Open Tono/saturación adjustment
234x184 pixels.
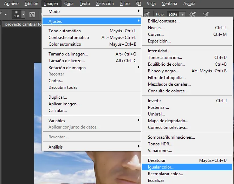[187, 58]
